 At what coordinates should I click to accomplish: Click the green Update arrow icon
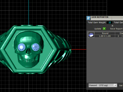[x=104, y=29]
